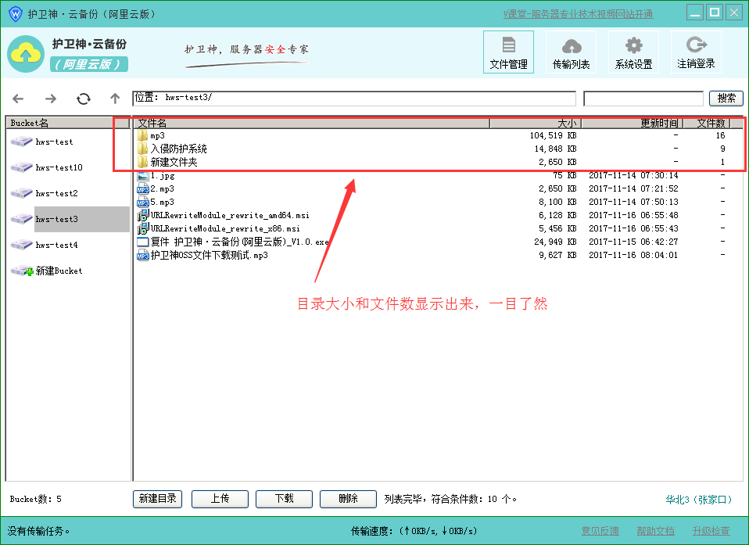Click the 华北3（张家口）region label

(699, 500)
